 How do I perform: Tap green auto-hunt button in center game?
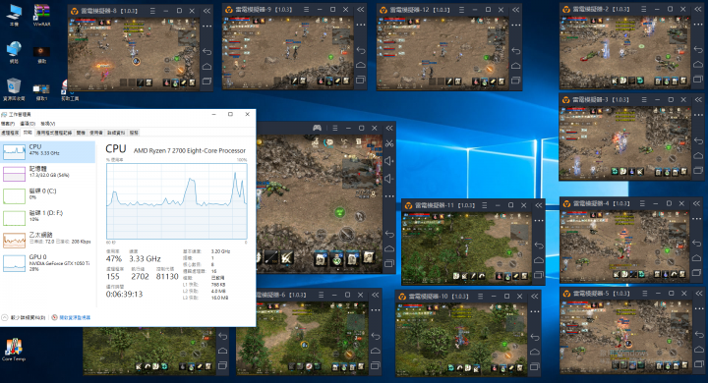tap(339, 212)
